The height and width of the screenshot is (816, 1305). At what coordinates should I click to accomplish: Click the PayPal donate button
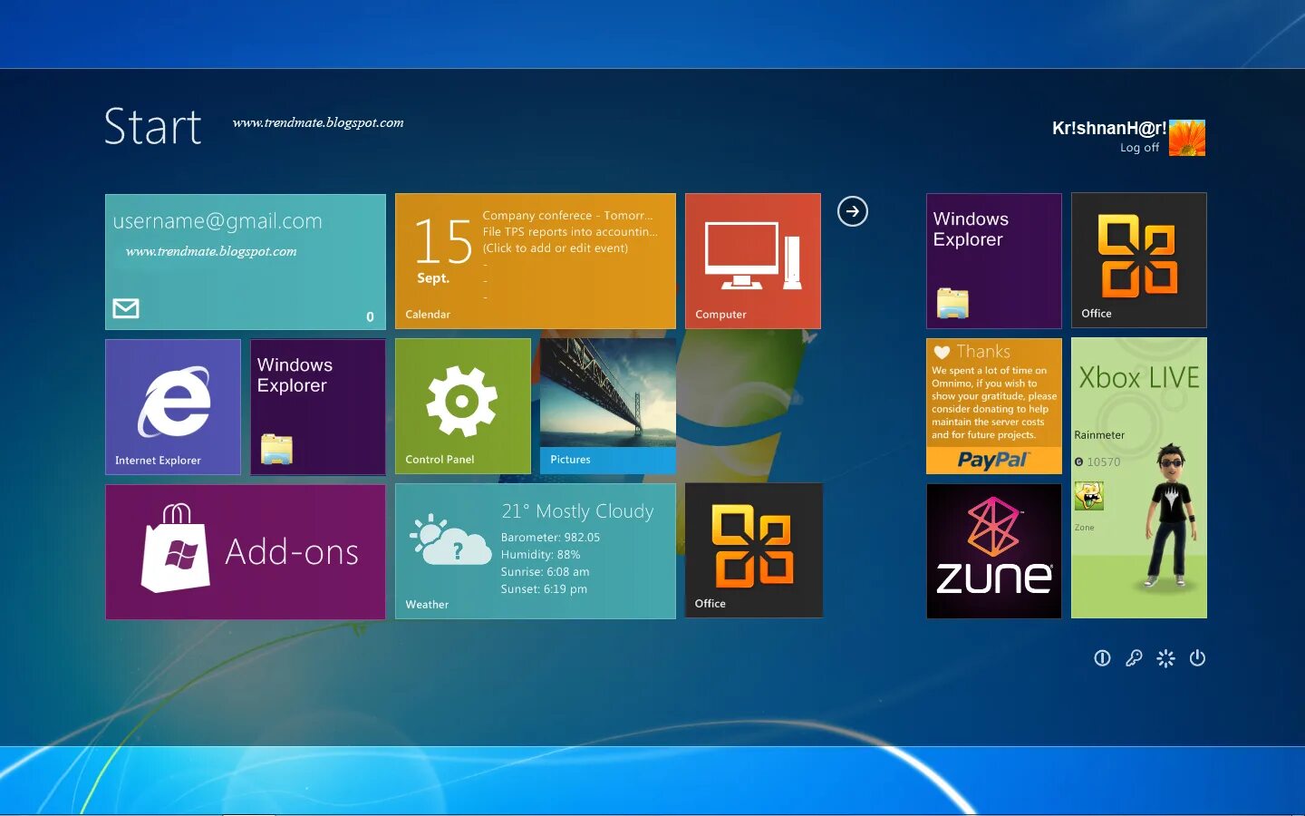pyautogui.click(x=993, y=461)
